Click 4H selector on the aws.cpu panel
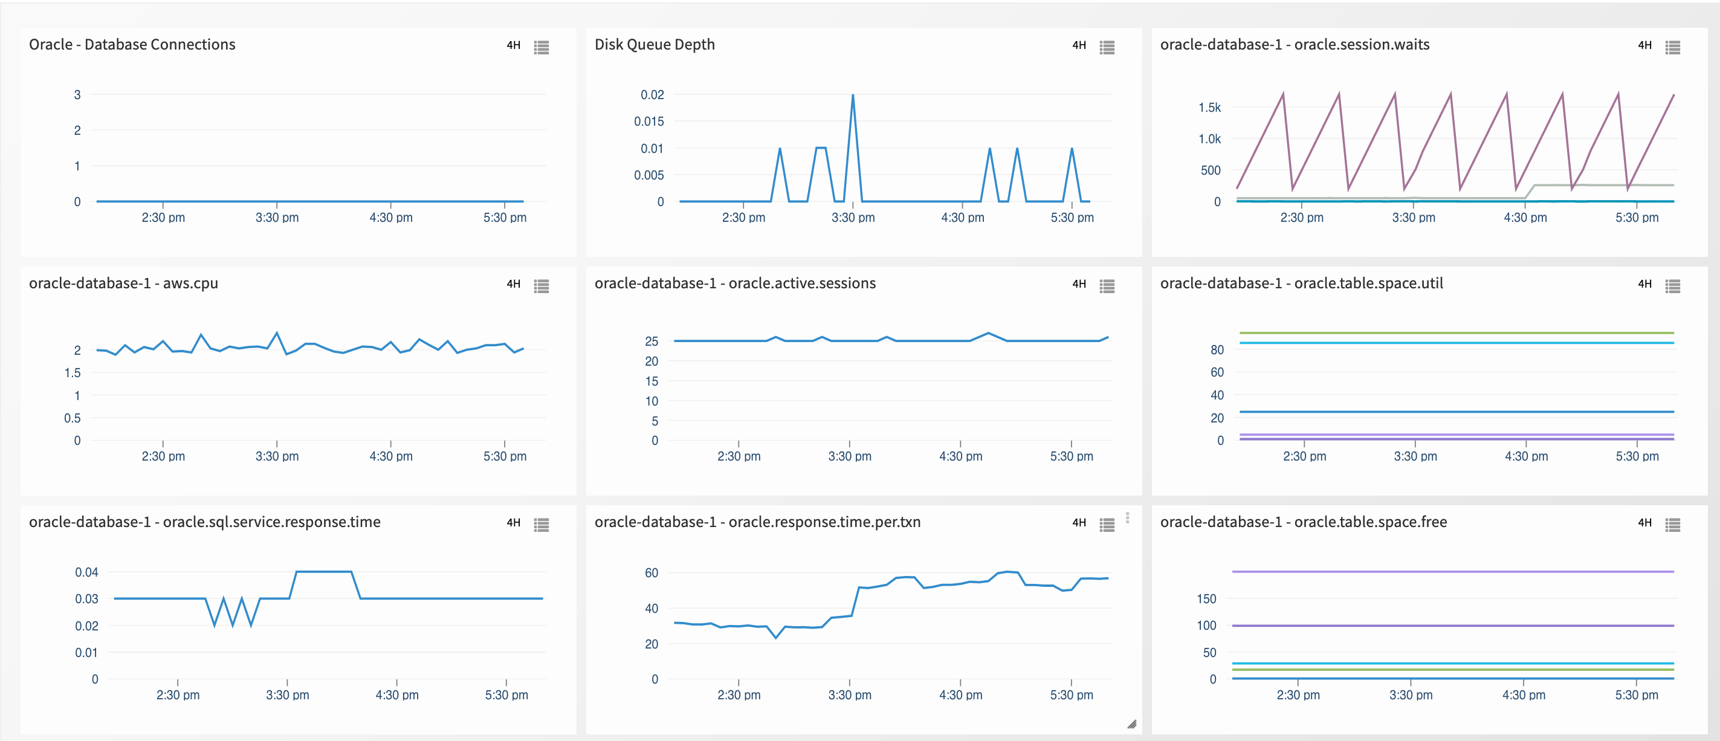 coord(512,286)
